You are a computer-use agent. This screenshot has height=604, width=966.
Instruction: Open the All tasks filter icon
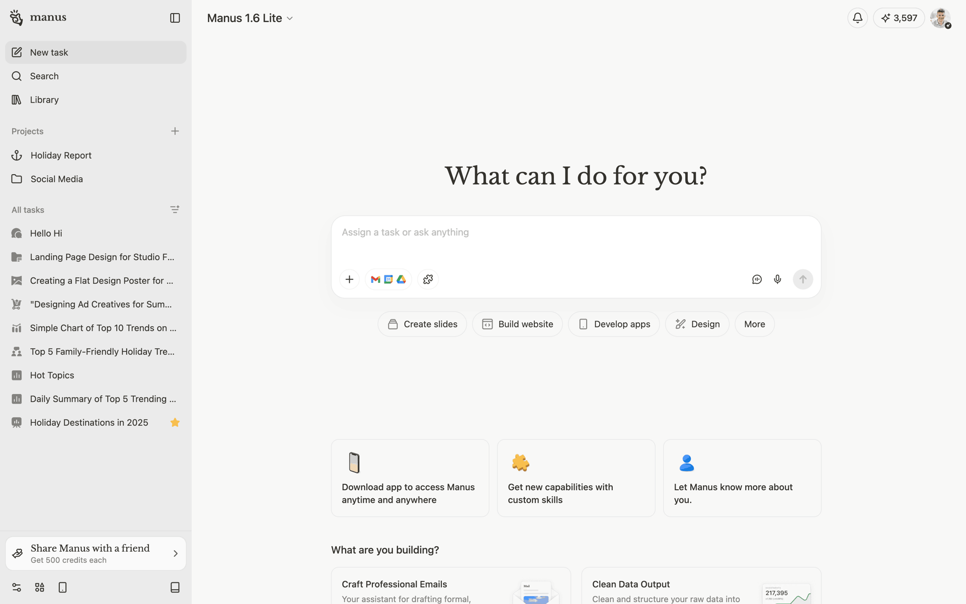coord(175,209)
